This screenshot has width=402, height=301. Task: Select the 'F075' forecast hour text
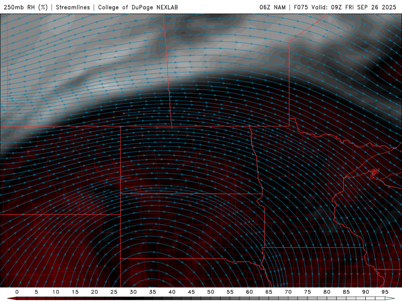pyautogui.click(x=300, y=7)
